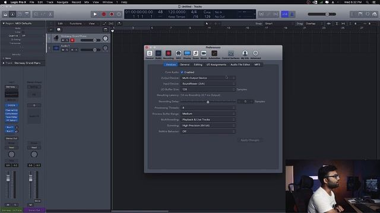Click the Record button in transport
Image resolution: width=380 pixels, height=213 pixels.
[104, 14]
